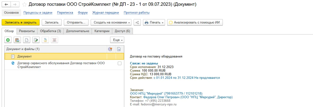Image resolution: width=313 pixels, height=107 pixels.
Task: Add document to favorites with star icon
Action: (x=24, y=5)
